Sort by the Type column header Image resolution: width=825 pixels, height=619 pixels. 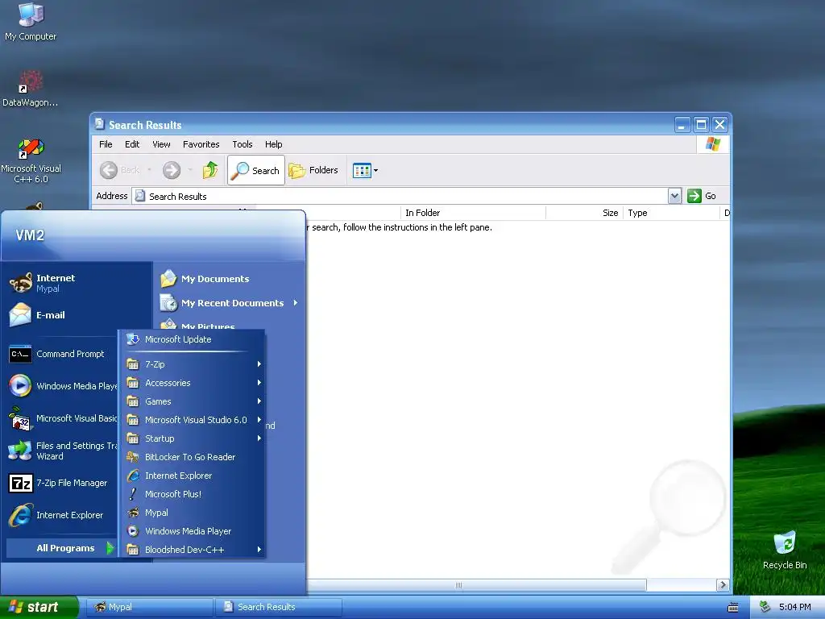coord(671,213)
